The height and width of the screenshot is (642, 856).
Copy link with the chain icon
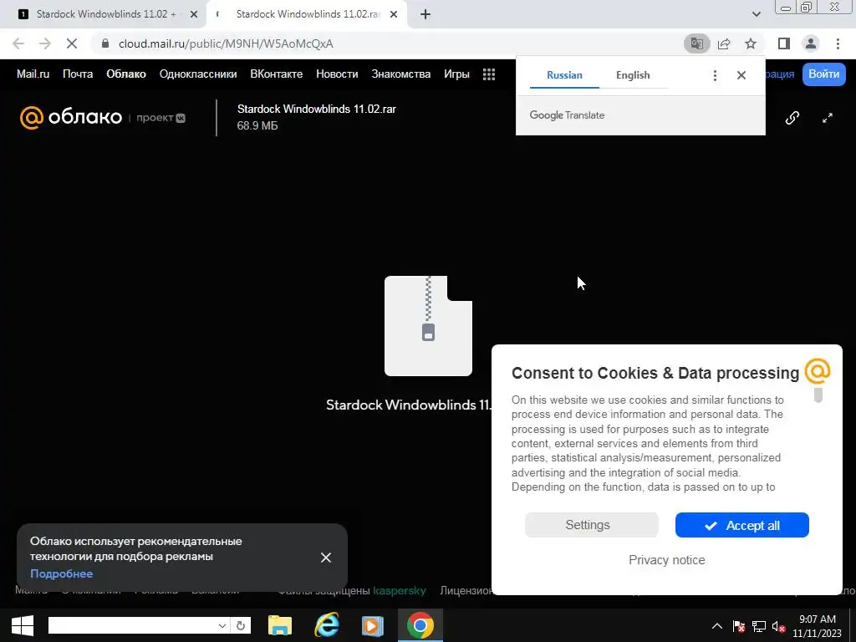tap(792, 118)
